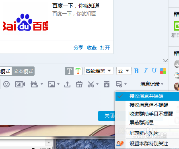Open the gift box icon
The image size is (179, 149).
pos(79,84)
